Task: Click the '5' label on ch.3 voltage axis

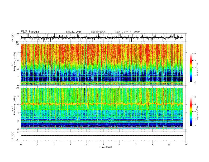Action: pos(18,132)
